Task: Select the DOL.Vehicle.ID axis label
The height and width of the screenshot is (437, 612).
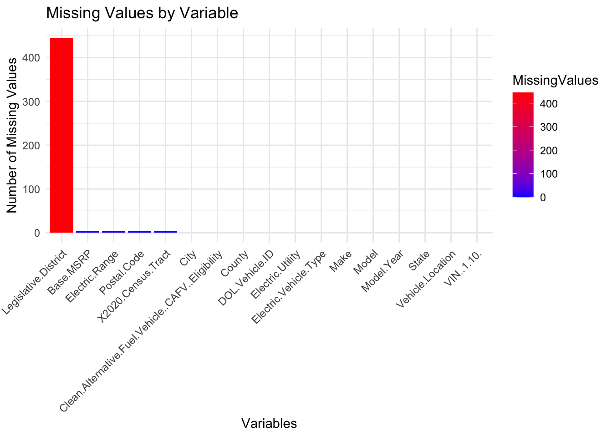Action: (x=246, y=277)
